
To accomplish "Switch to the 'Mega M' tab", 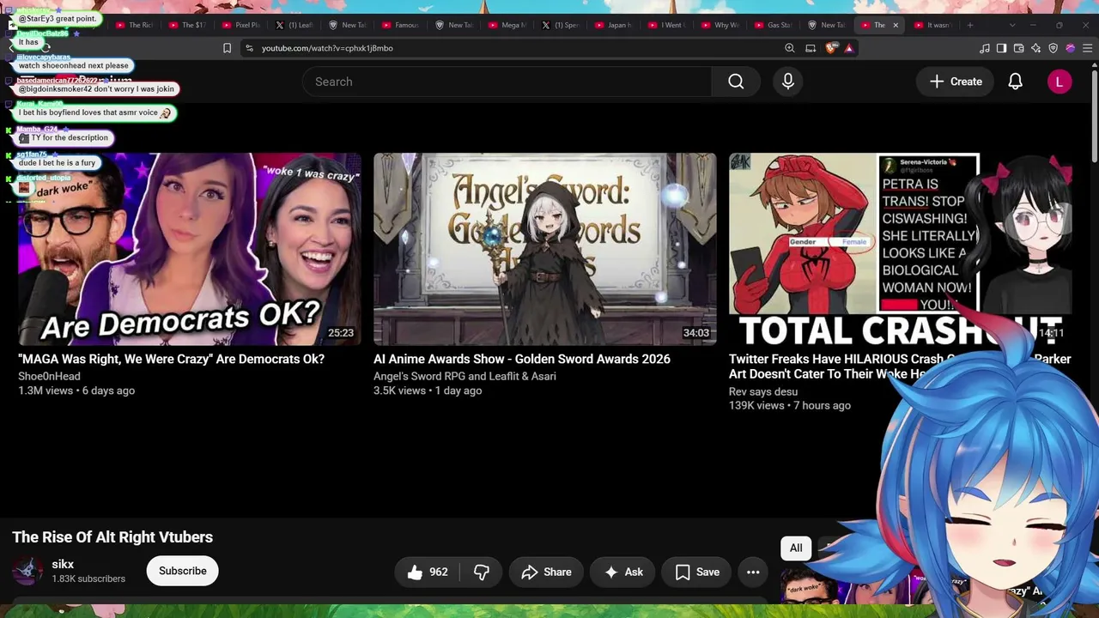I will [x=507, y=25].
